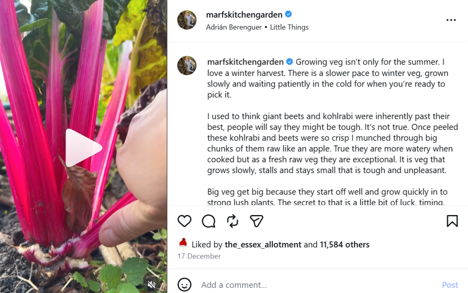Open the three-dot more options menu
Viewport: 468px width, 293px height.
pos(451,20)
